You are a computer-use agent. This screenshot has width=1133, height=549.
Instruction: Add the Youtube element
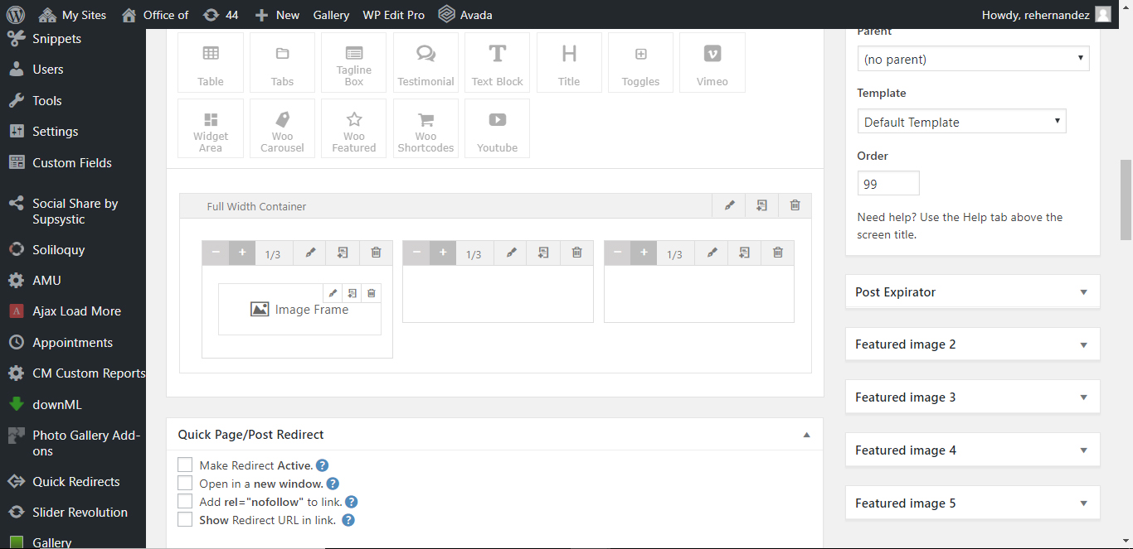[x=498, y=128]
